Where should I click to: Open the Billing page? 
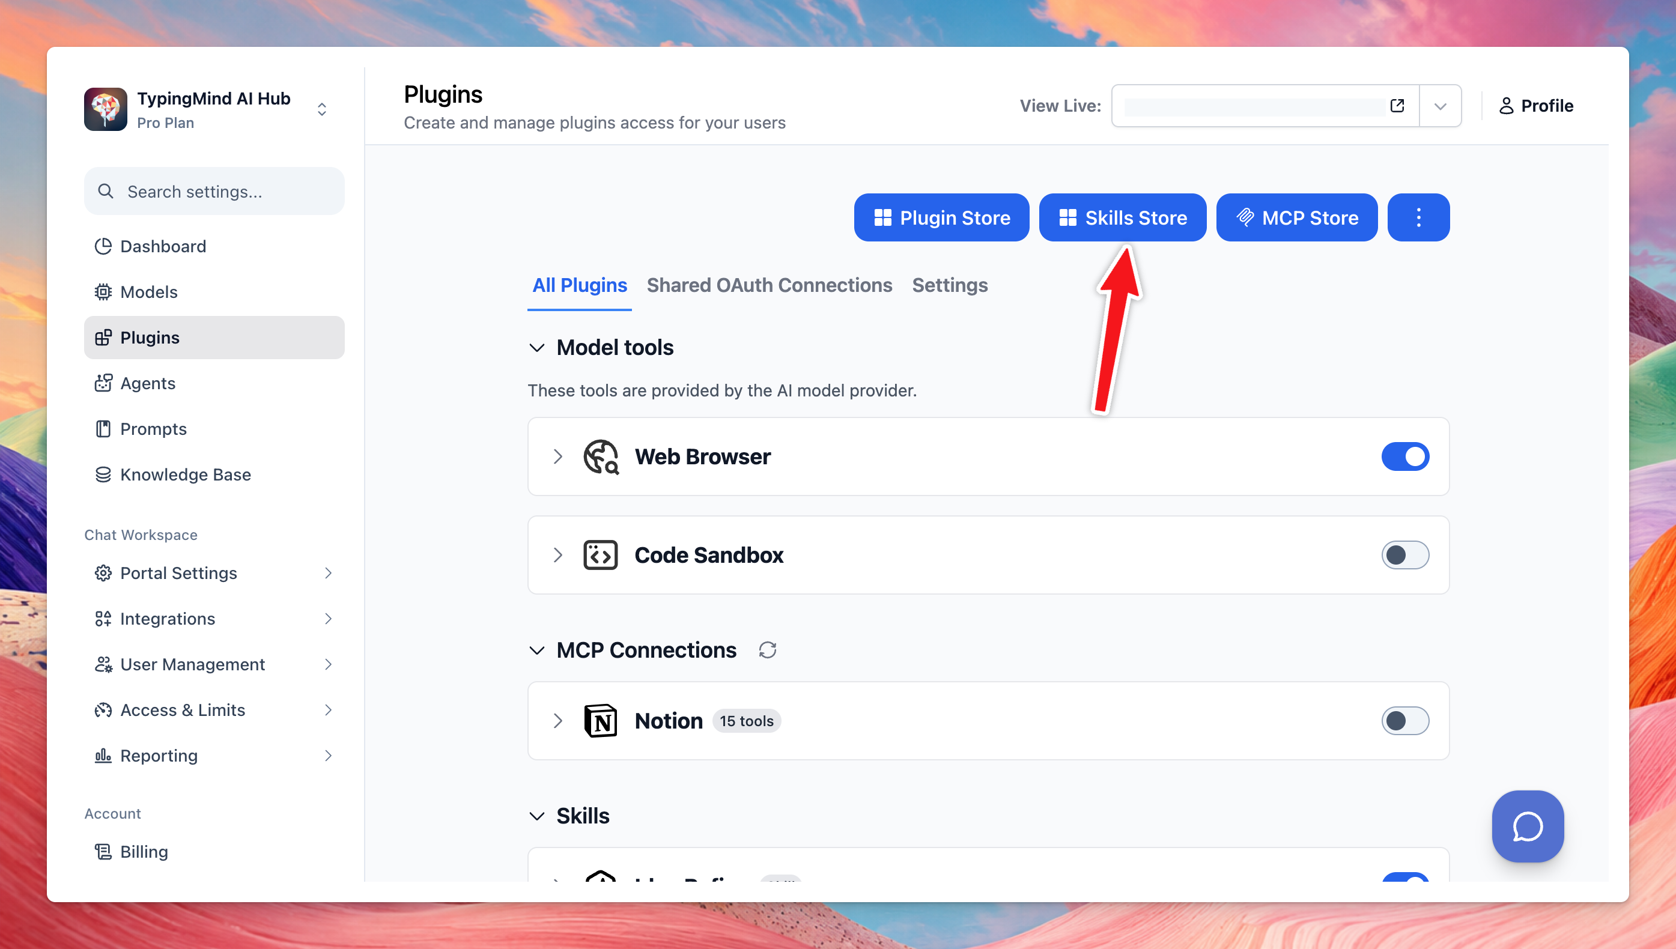(214, 852)
